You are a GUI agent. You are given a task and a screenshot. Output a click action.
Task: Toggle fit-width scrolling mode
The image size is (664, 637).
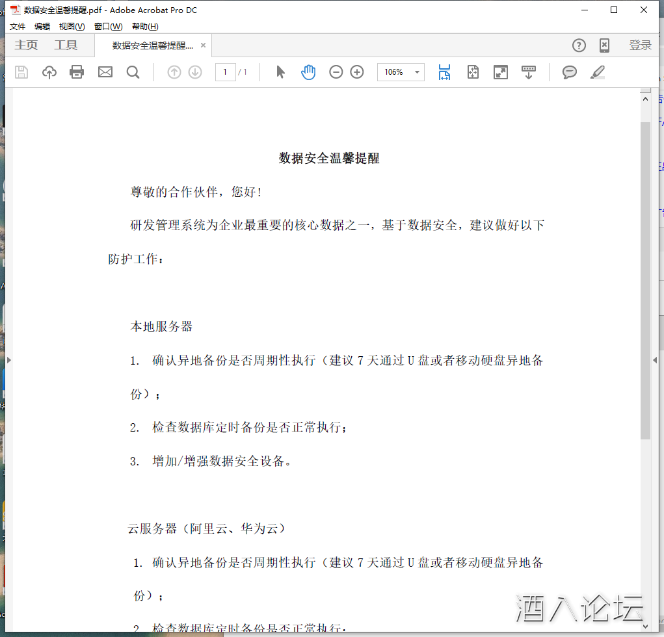tap(444, 72)
